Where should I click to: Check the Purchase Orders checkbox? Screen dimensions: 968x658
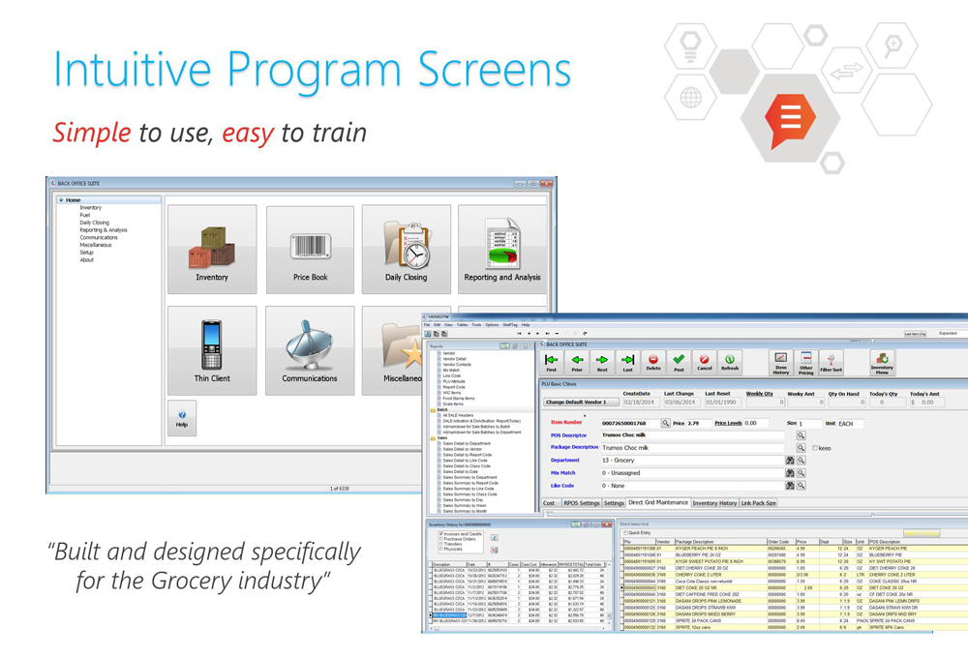click(x=440, y=539)
